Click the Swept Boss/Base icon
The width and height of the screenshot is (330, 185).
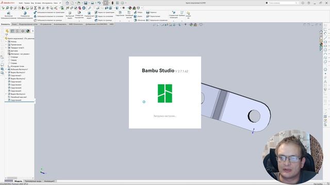click(x=35, y=12)
